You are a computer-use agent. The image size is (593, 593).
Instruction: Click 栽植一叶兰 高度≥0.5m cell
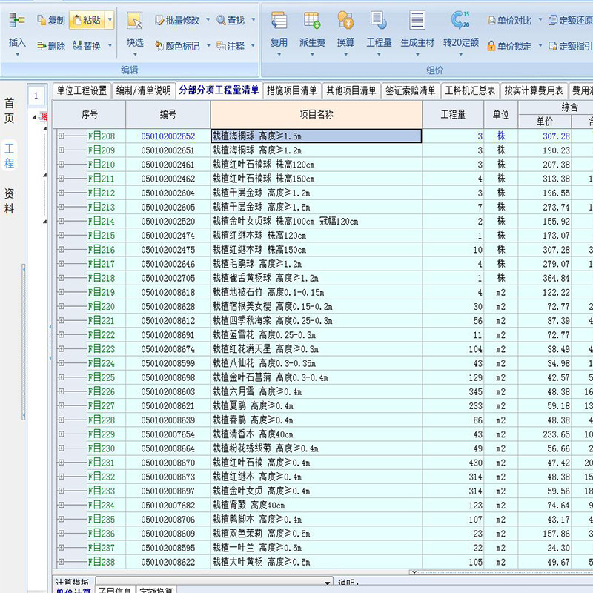[x=316, y=548]
